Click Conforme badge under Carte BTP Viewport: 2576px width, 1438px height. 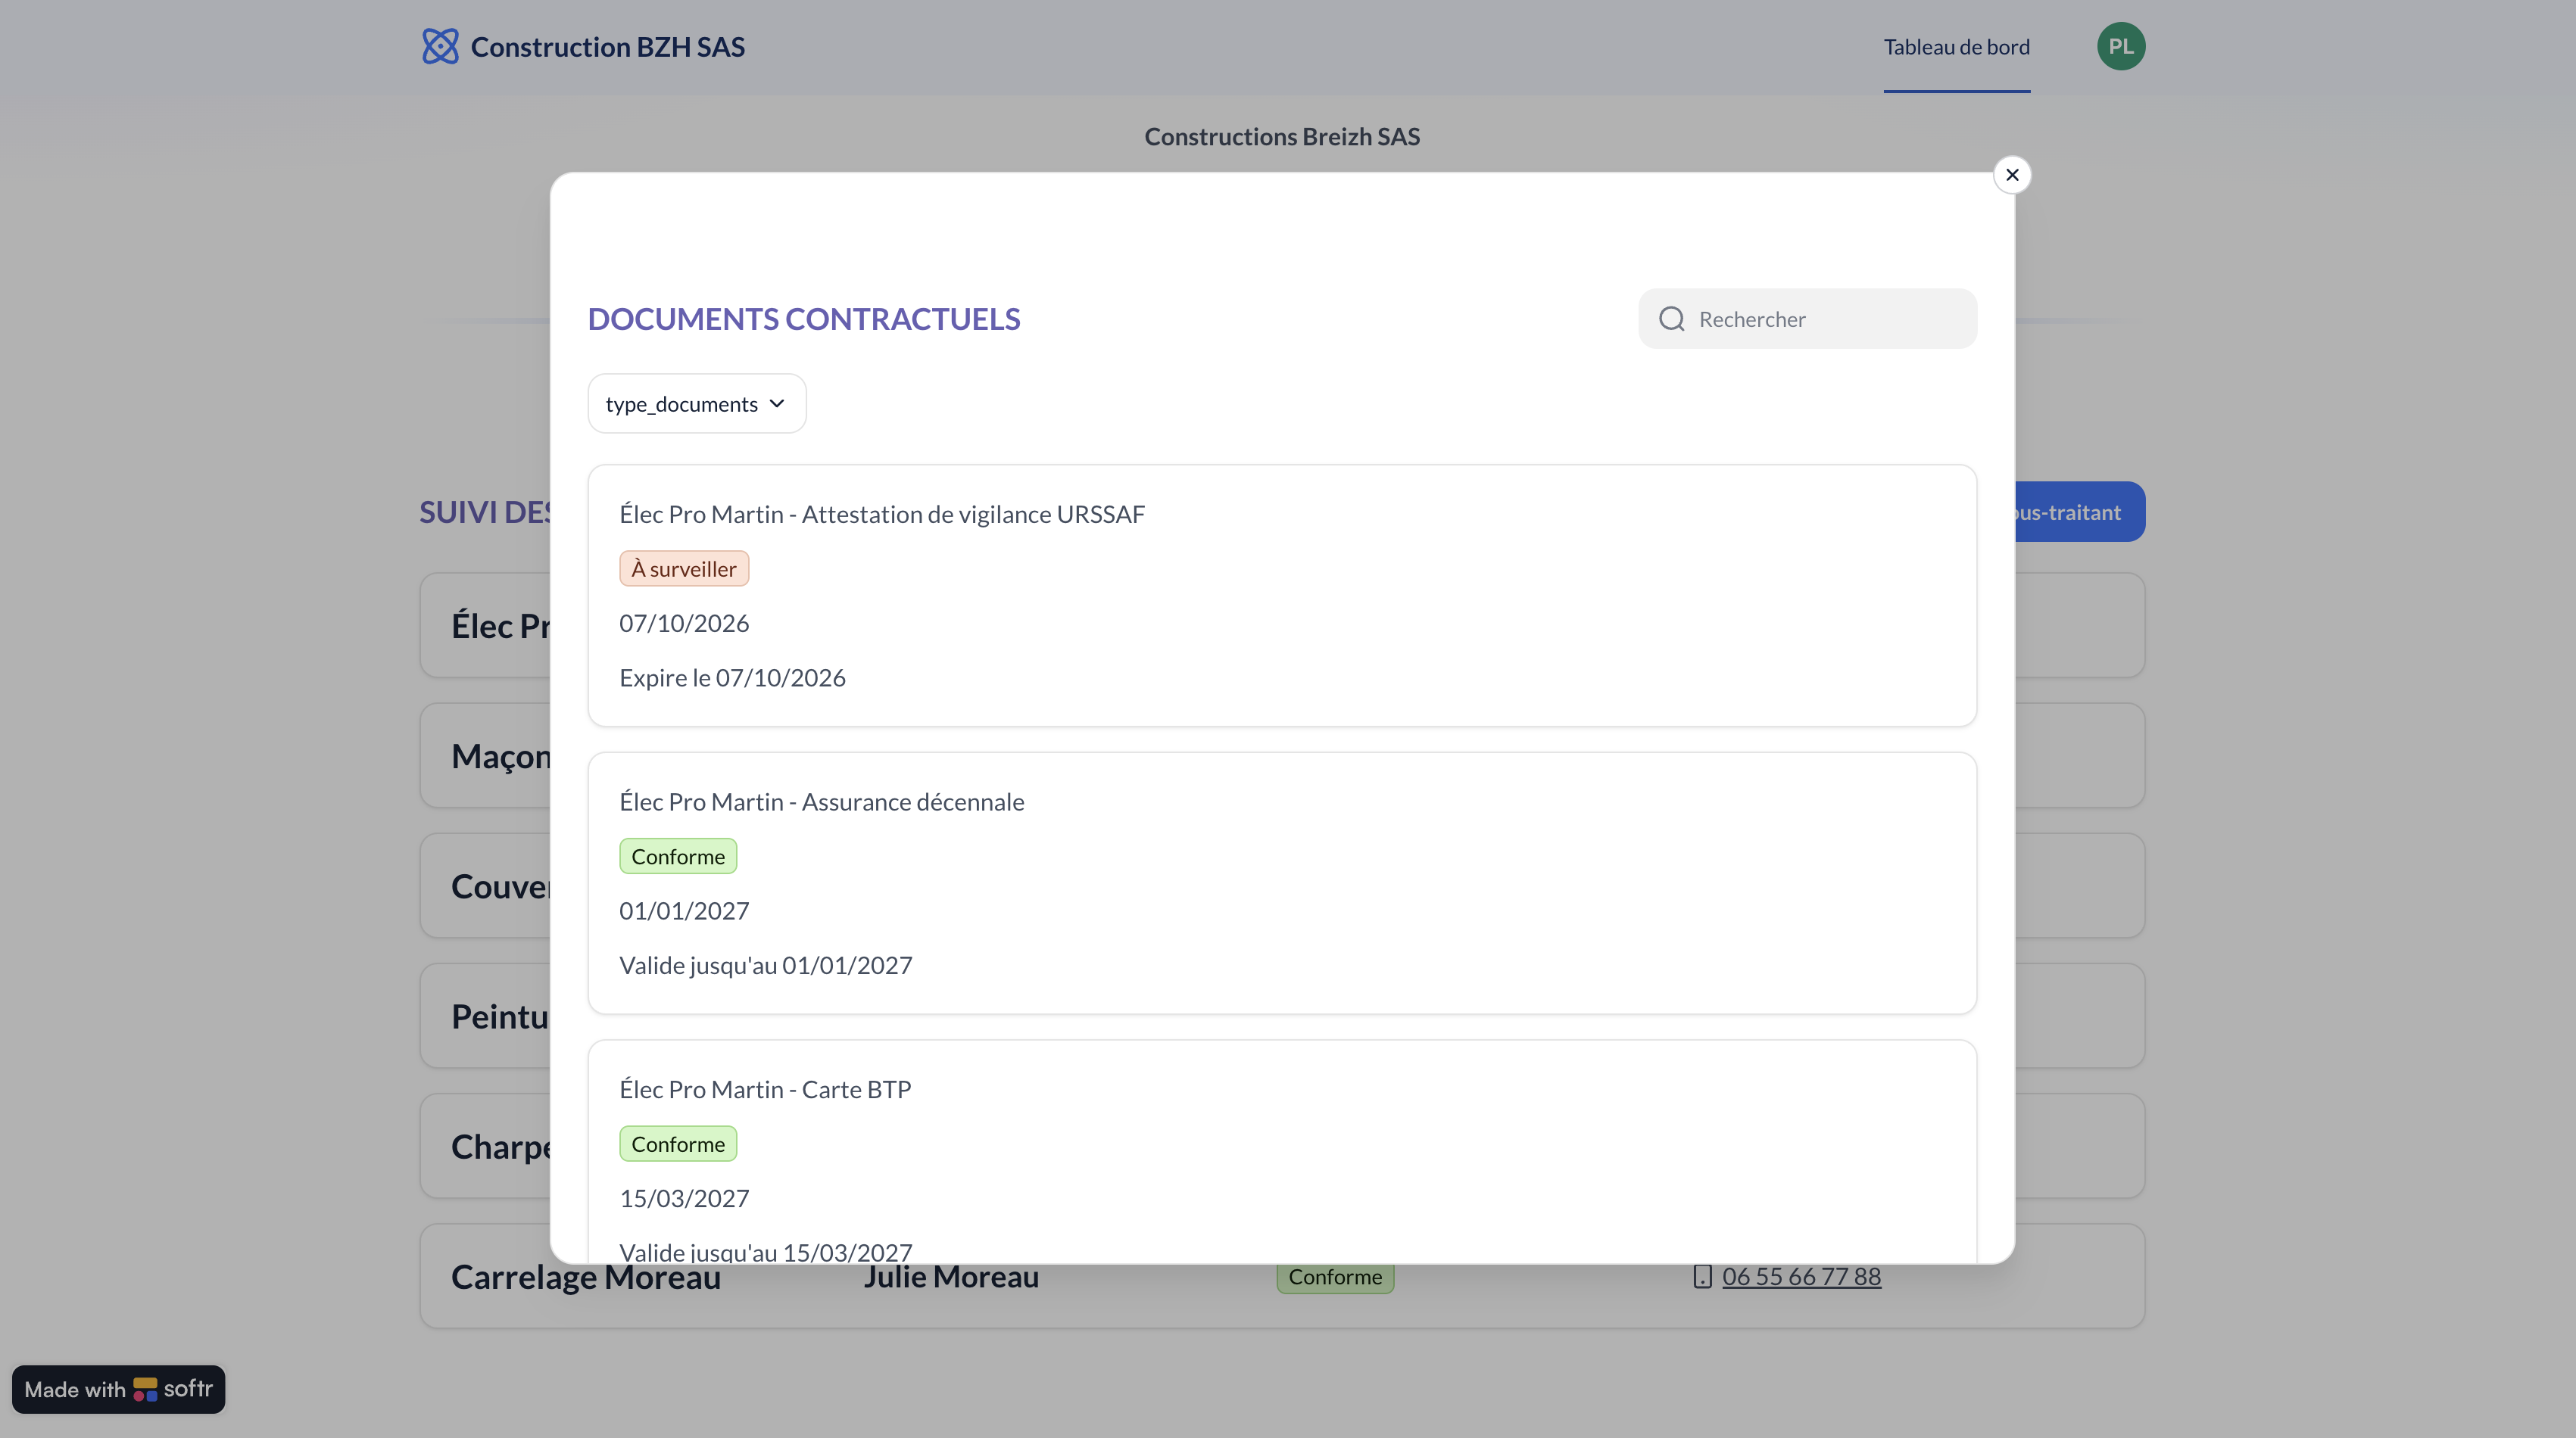[678, 1144]
